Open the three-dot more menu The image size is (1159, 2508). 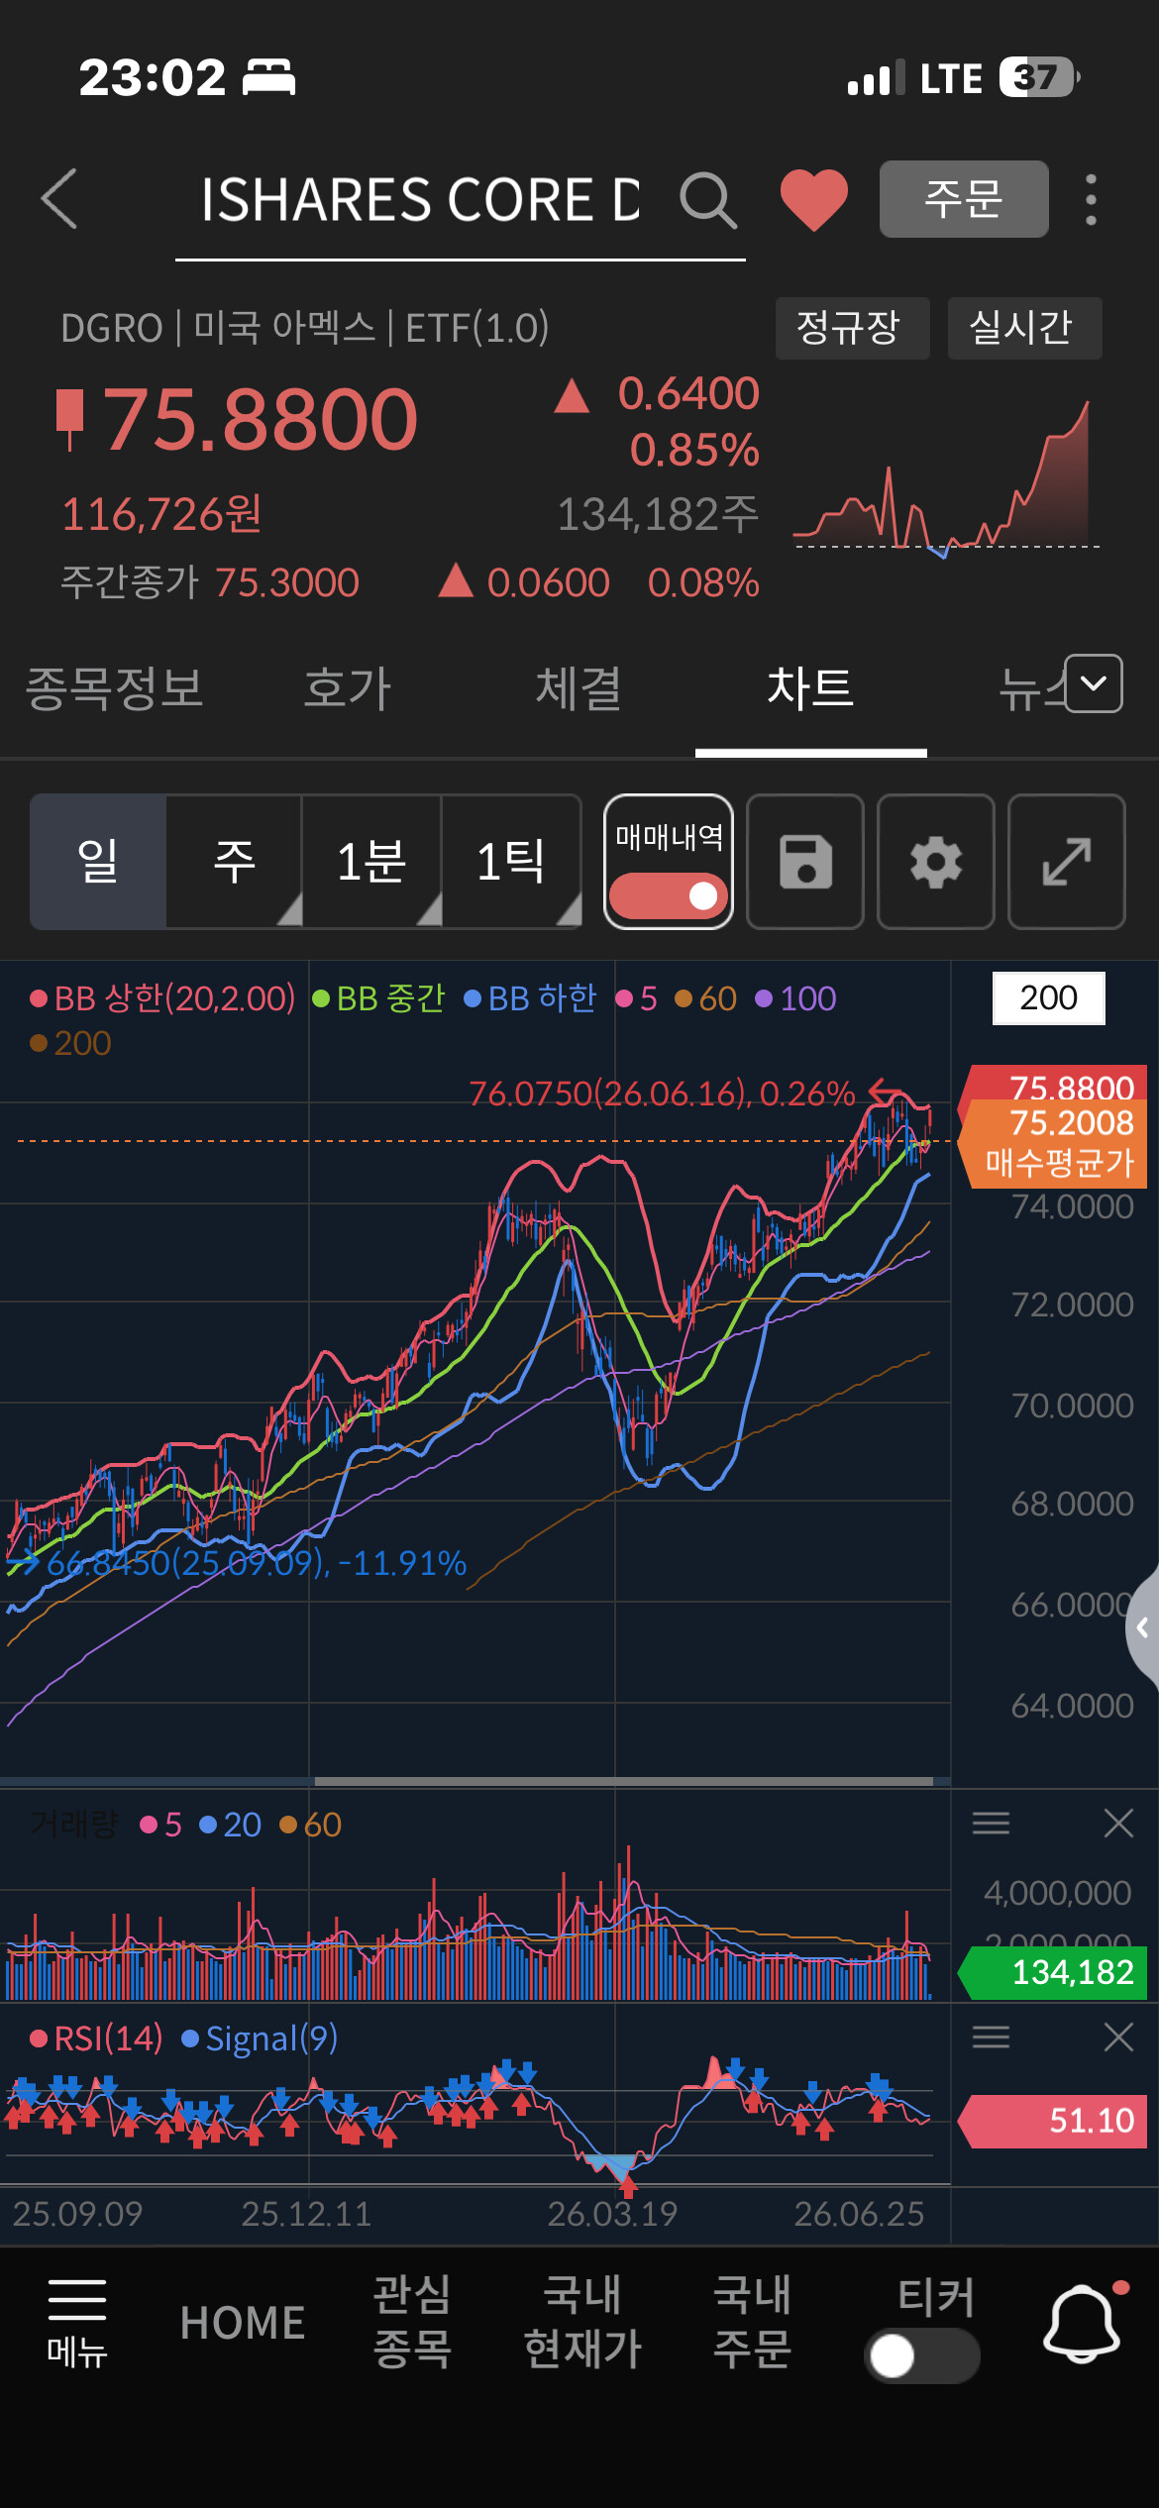[1091, 200]
